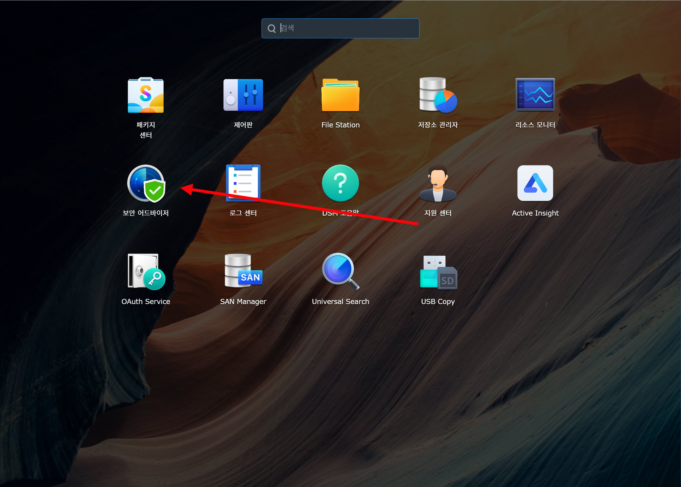Open the 로그 센터 log center icon
Viewport: 681px width, 487px height.
click(243, 184)
